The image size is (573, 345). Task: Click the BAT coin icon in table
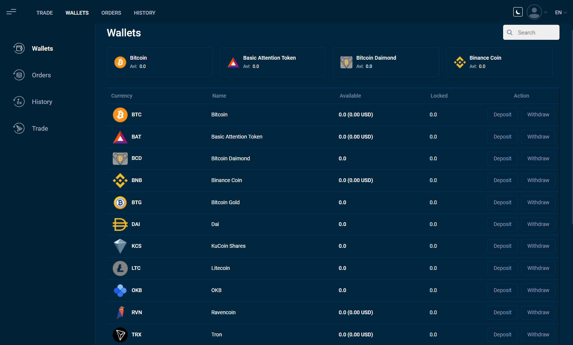[x=120, y=137]
